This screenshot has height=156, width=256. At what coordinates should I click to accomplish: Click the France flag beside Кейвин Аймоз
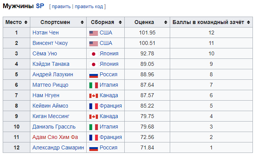click(x=94, y=106)
